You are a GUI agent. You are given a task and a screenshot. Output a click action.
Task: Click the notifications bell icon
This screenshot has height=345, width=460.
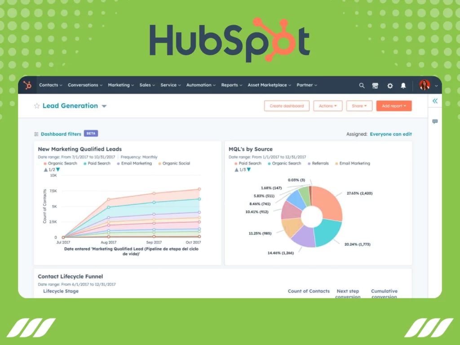403,85
